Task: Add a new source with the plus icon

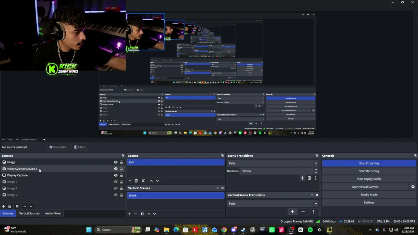Action: pos(3,206)
